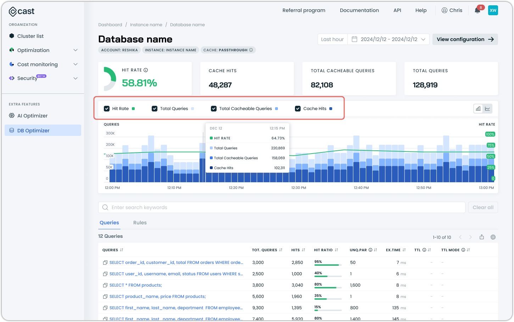Toggle the Total Queries checkbox

point(155,109)
